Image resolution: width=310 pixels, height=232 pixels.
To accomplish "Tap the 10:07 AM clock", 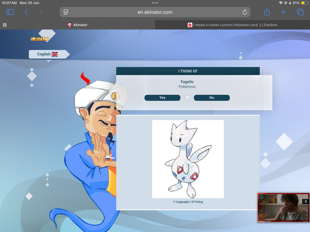I will 9,3.
